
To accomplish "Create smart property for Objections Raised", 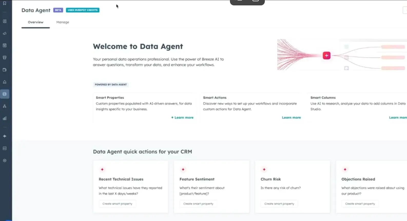I will (360, 204).
